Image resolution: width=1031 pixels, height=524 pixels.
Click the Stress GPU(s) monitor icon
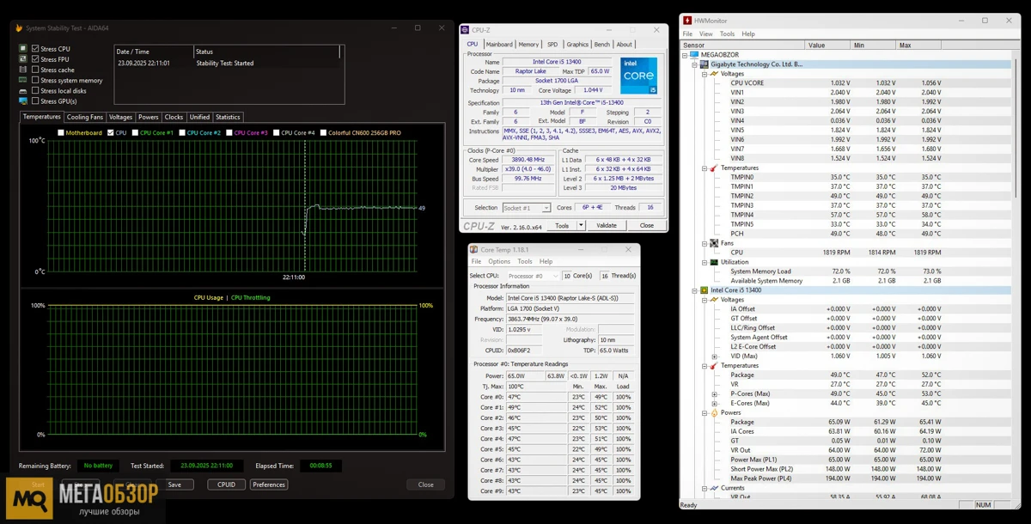pos(23,101)
